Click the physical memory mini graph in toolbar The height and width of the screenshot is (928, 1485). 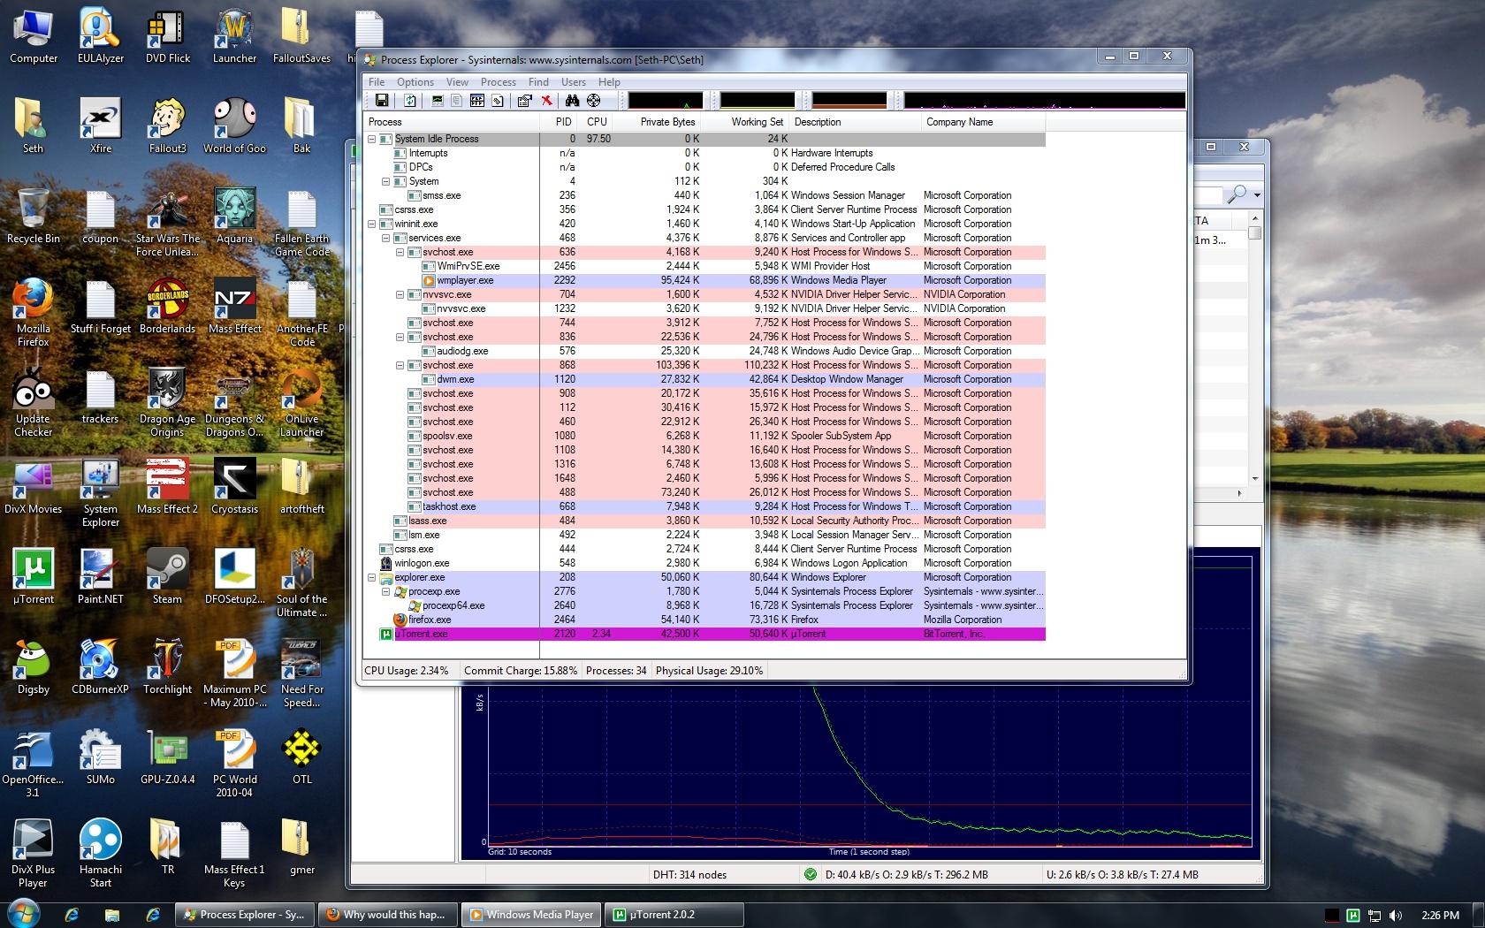pos(849,100)
